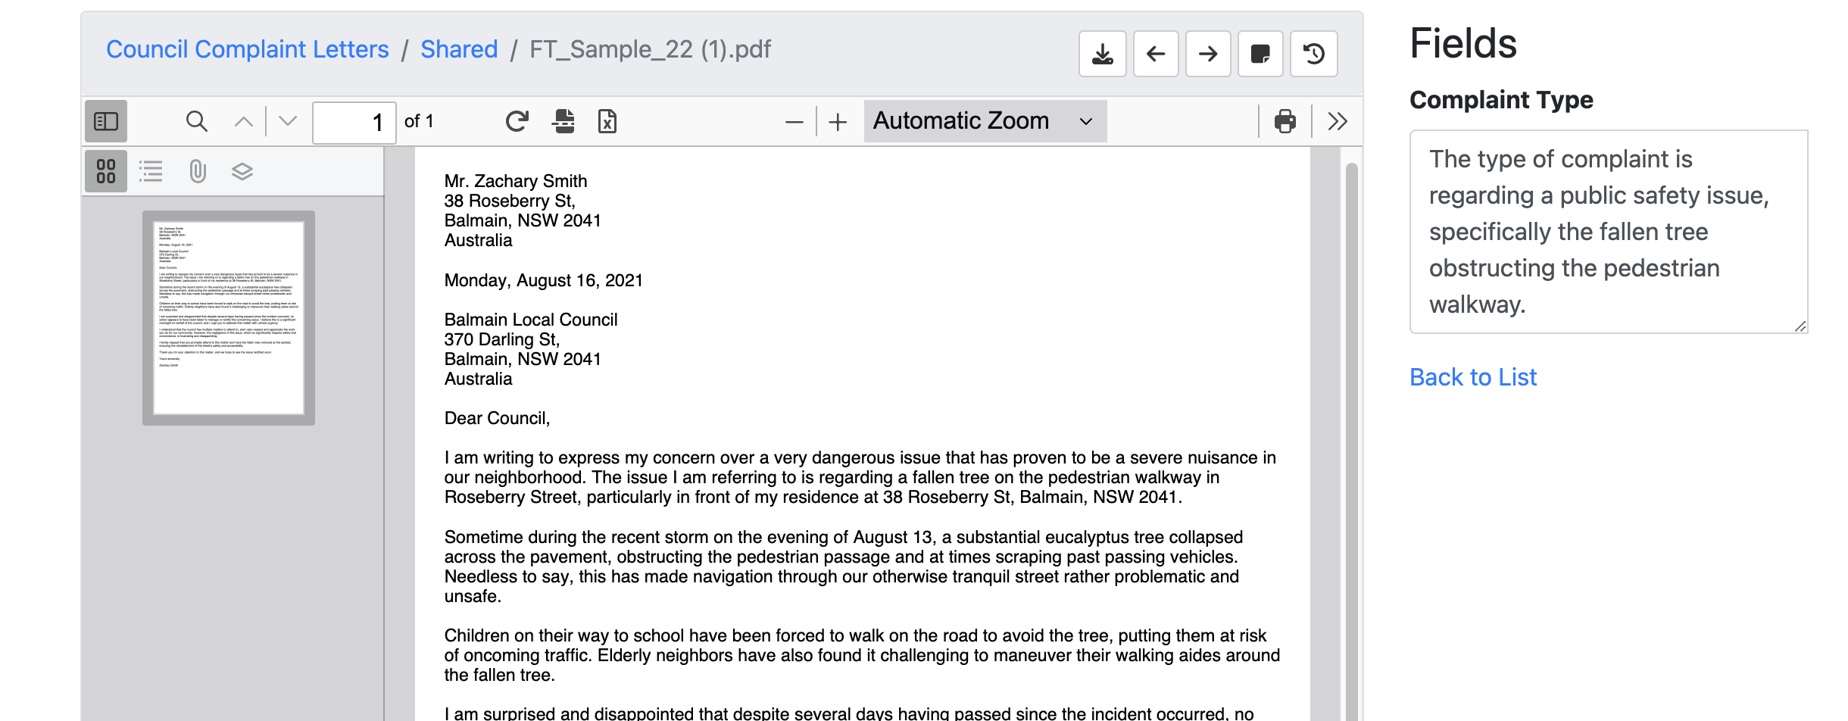Download the PDF file
Image resolution: width=1848 pixels, height=721 pixels.
click(1102, 53)
